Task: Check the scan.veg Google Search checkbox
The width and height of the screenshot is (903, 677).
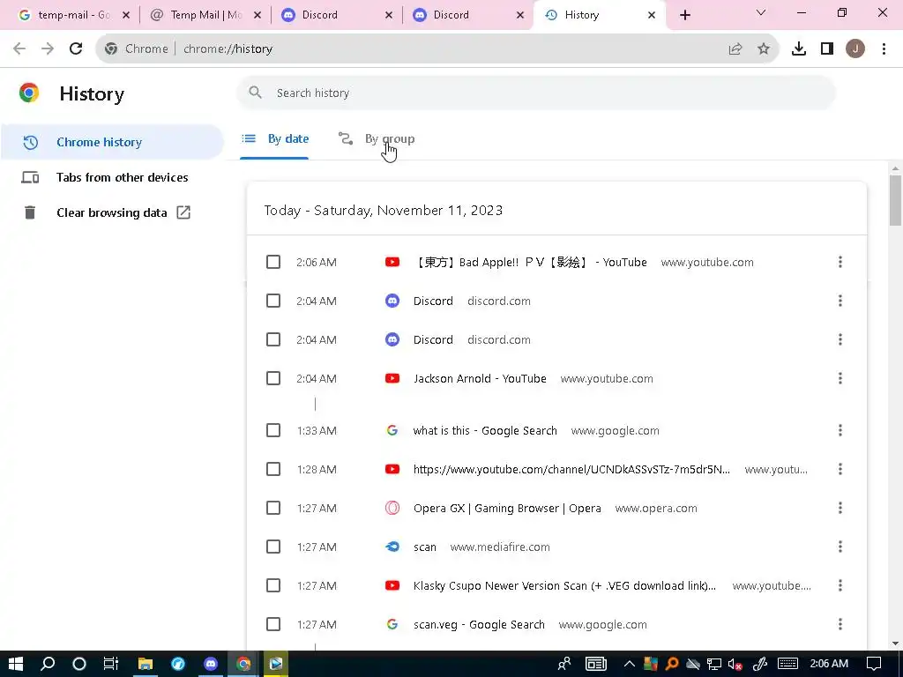Action: [x=273, y=624]
